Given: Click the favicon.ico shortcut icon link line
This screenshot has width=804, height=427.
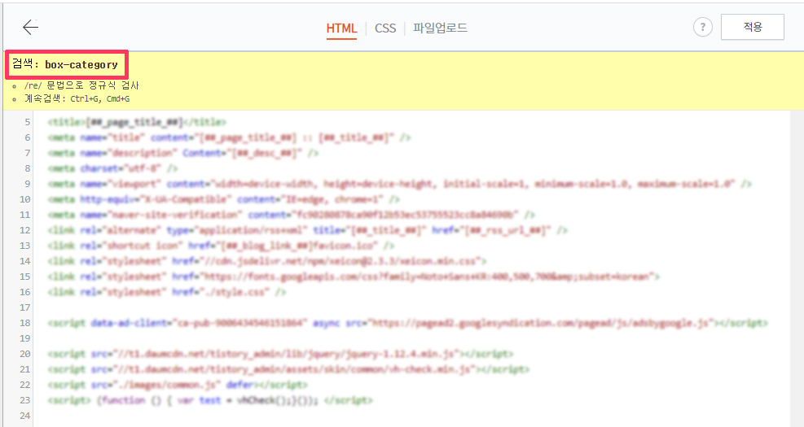Looking at the screenshot, I should pyautogui.click(x=221, y=246).
